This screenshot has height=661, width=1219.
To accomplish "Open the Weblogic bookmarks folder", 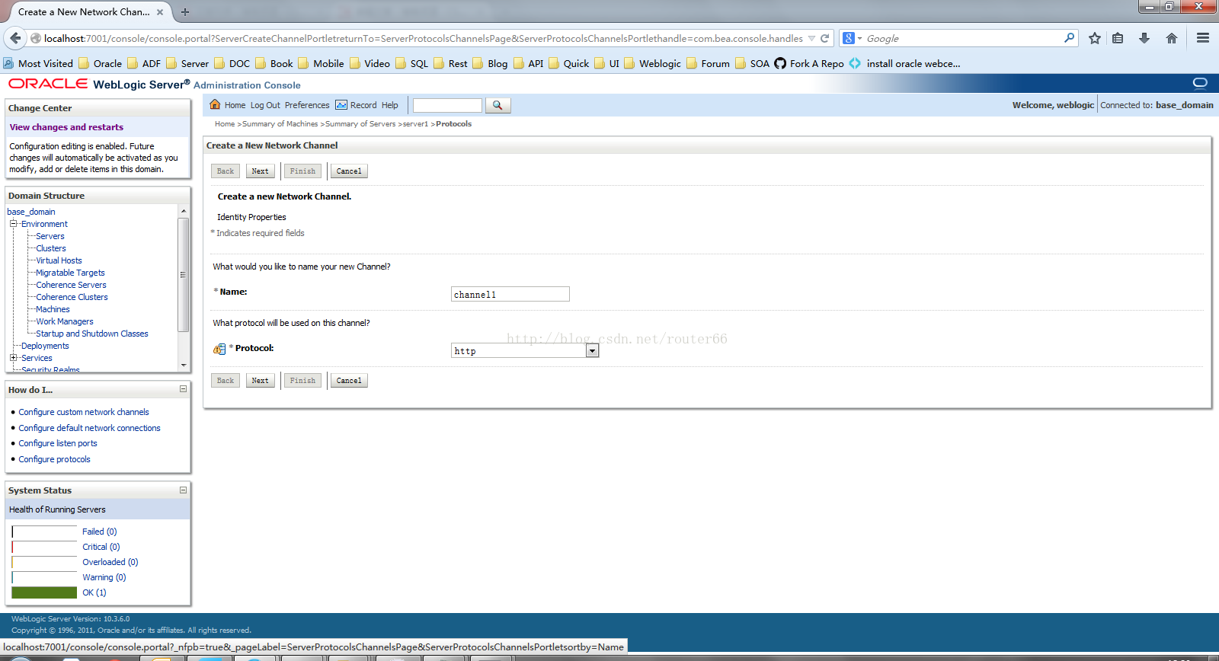I will click(x=652, y=63).
